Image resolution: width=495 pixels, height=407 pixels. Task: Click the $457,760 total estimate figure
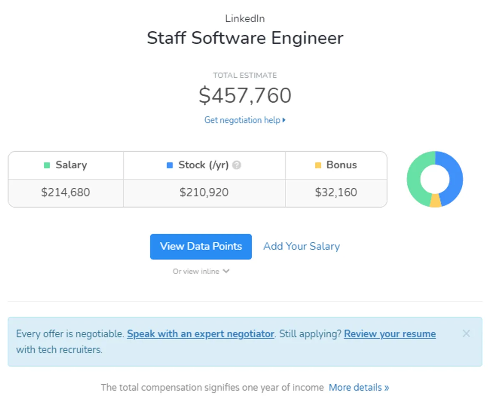click(x=245, y=96)
